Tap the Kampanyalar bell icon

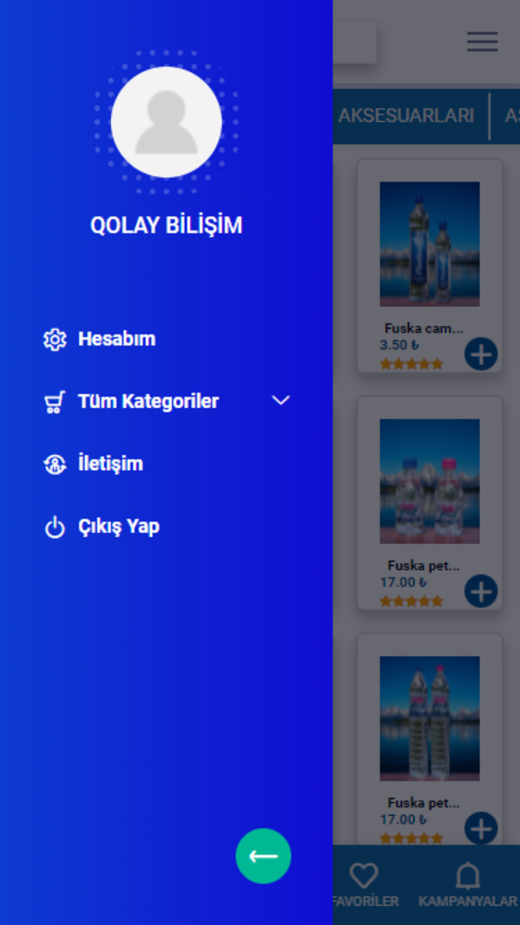pyautogui.click(x=467, y=876)
